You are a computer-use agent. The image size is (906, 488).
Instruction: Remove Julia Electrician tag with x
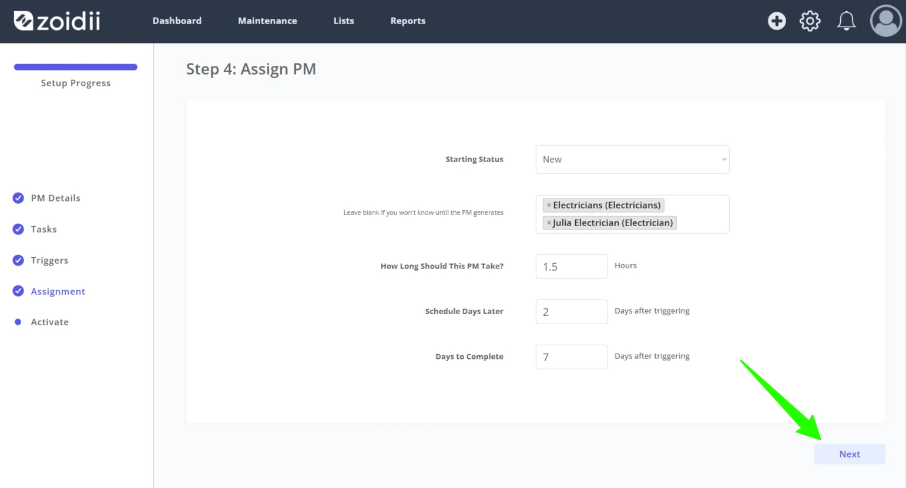pos(549,223)
